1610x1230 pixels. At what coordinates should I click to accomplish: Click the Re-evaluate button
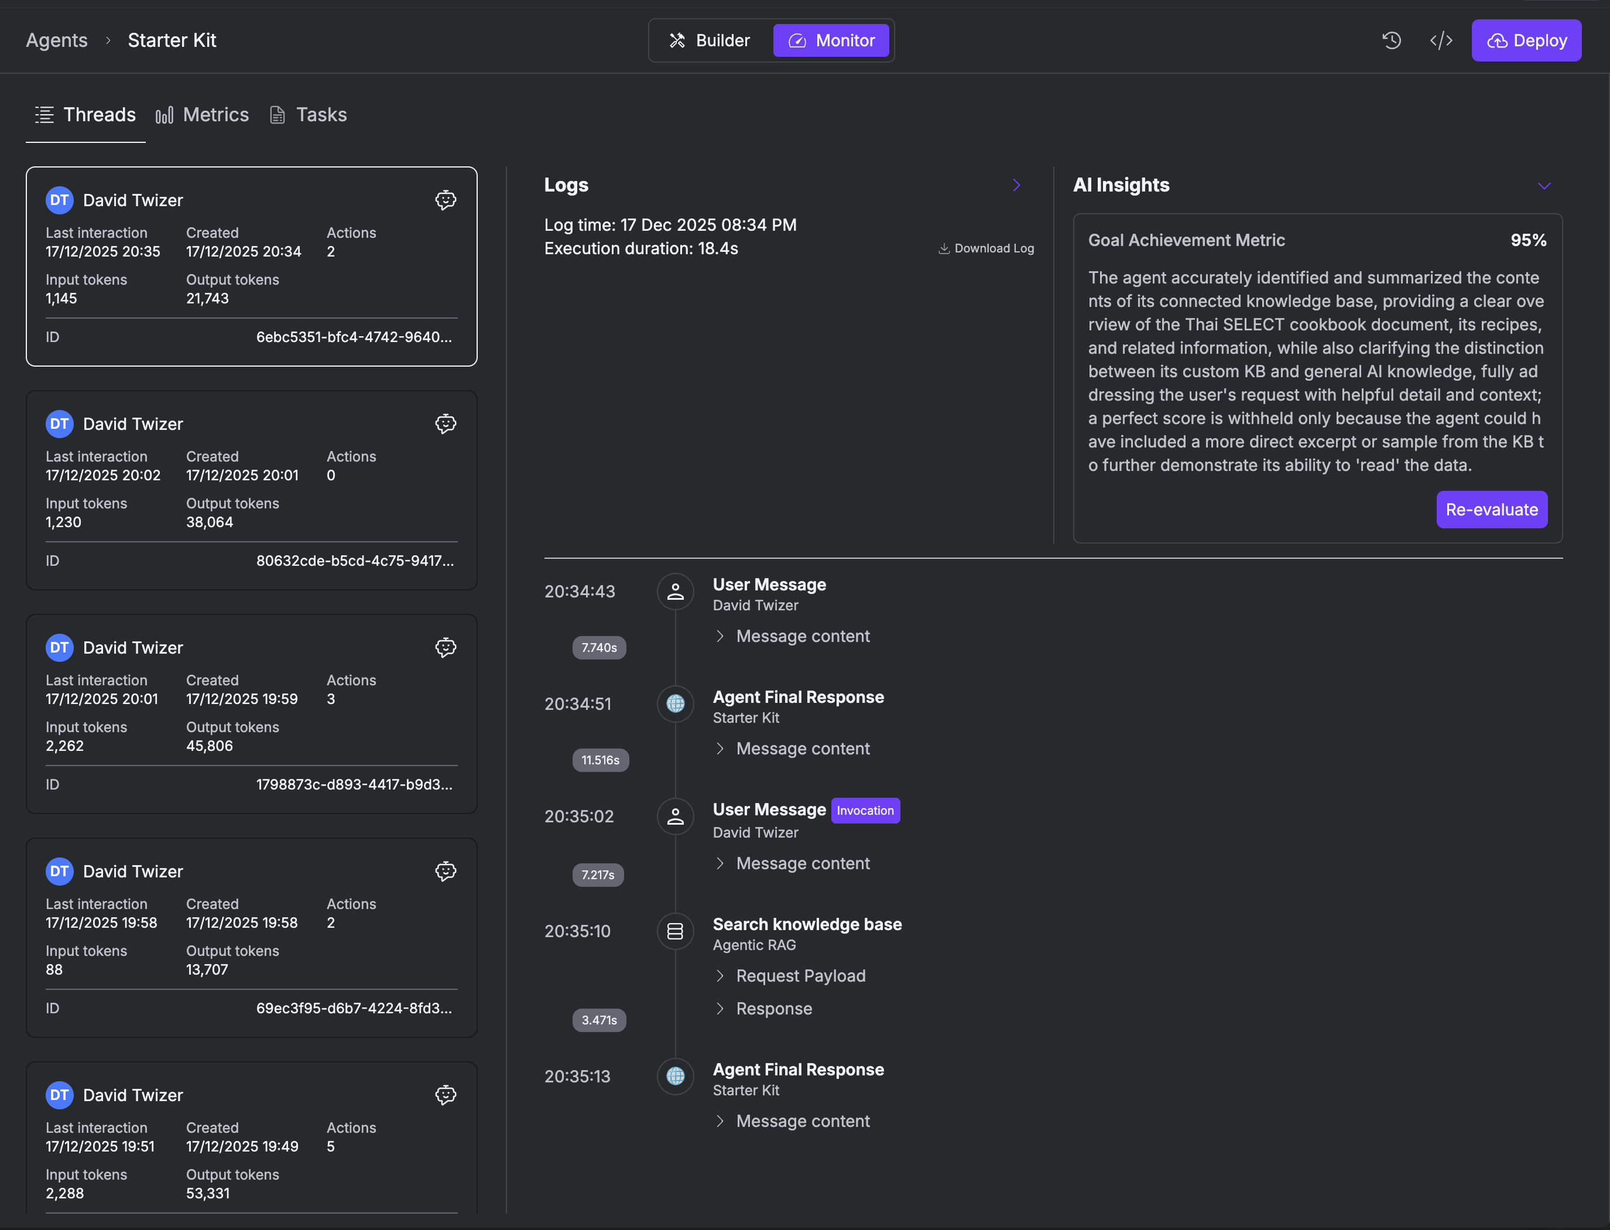click(1492, 510)
